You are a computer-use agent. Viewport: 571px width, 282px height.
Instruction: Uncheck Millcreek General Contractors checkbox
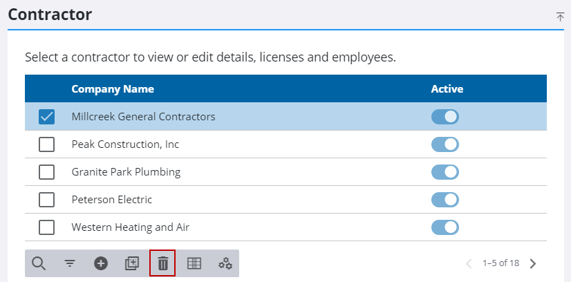point(46,117)
